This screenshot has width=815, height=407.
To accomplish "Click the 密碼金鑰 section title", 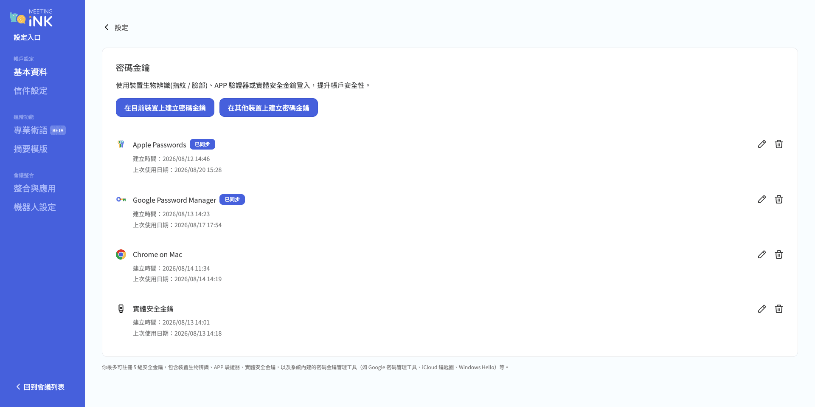I will [133, 68].
